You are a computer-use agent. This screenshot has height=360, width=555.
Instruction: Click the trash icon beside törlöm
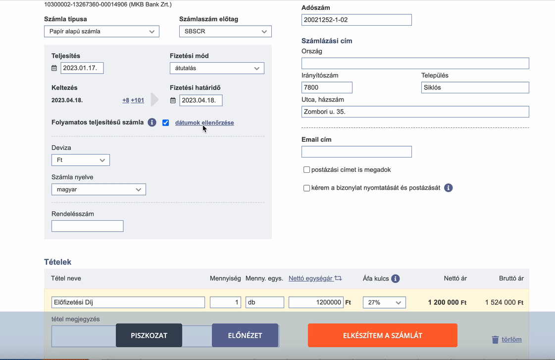pos(495,340)
